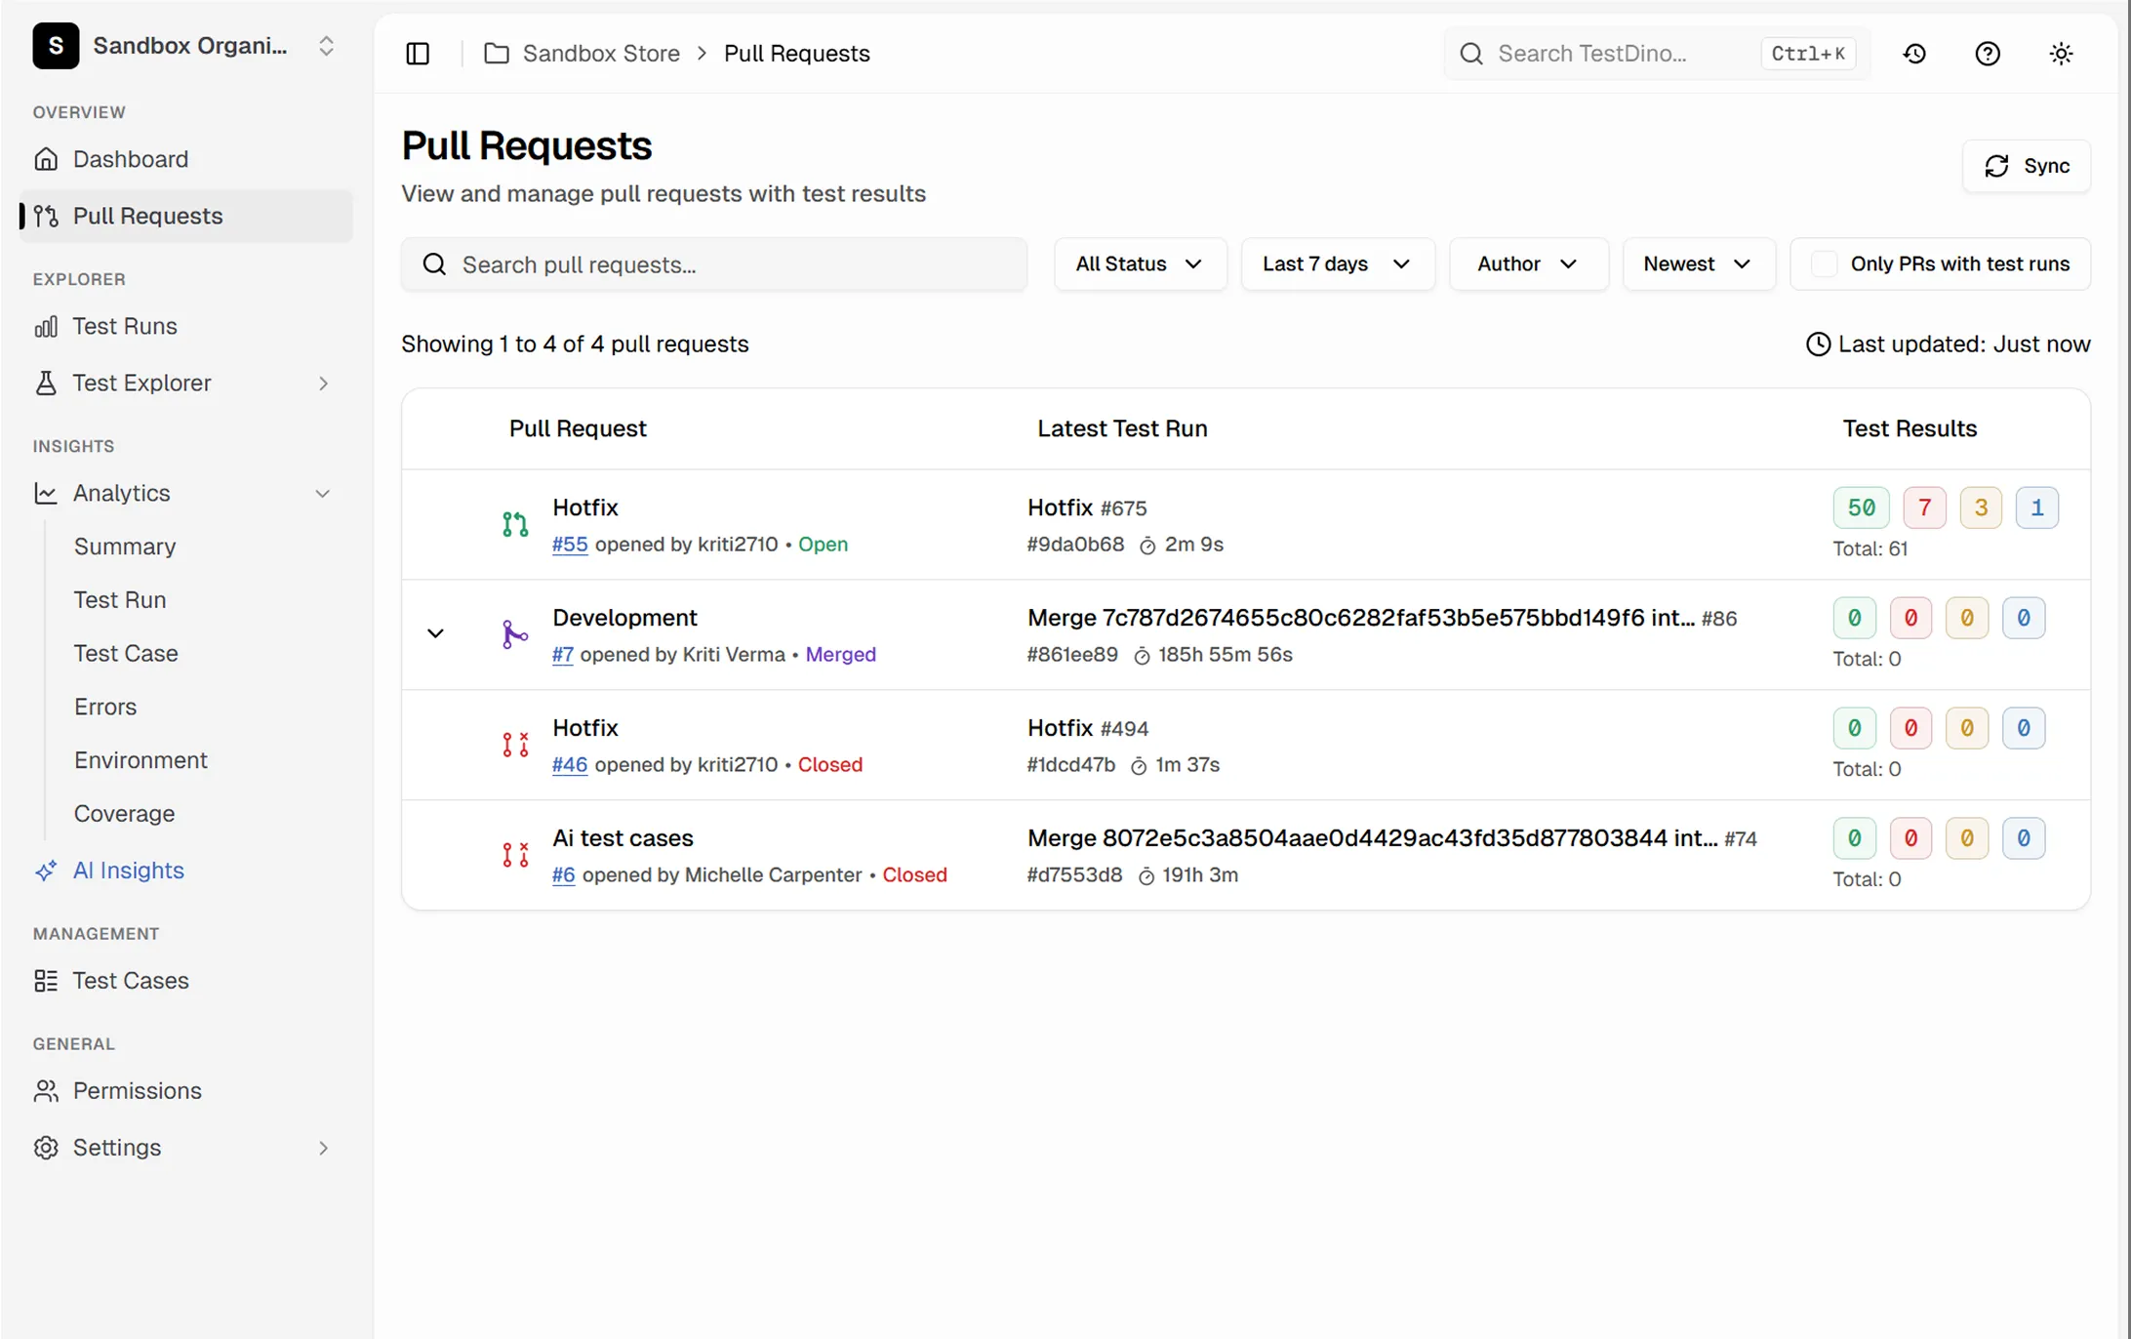The image size is (2131, 1339).
Task: Click the open pull request icon for Hotfix #55
Action: 515,525
